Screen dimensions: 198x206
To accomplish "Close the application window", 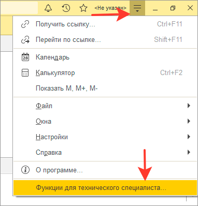I will point(190,8).
